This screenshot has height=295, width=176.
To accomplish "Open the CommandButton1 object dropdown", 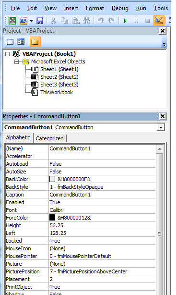I will tap(161, 127).
